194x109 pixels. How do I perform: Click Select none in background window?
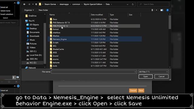pos(5,11)
